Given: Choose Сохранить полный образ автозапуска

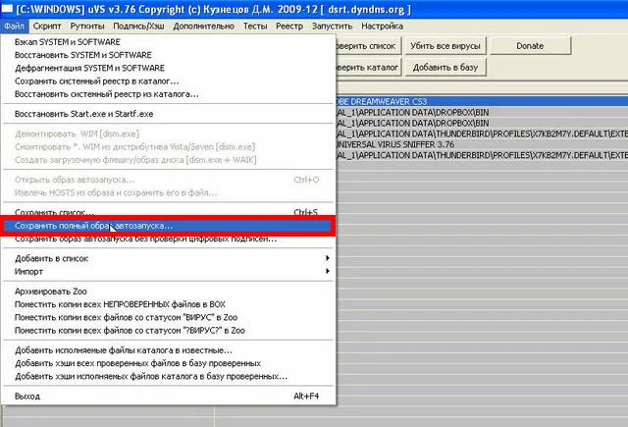Looking at the screenshot, I should pos(168,226).
